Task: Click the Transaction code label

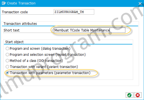Action: tap(15, 12)
